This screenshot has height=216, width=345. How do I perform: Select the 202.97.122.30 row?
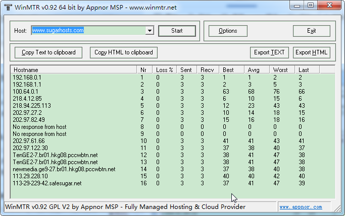coord(173,148)
